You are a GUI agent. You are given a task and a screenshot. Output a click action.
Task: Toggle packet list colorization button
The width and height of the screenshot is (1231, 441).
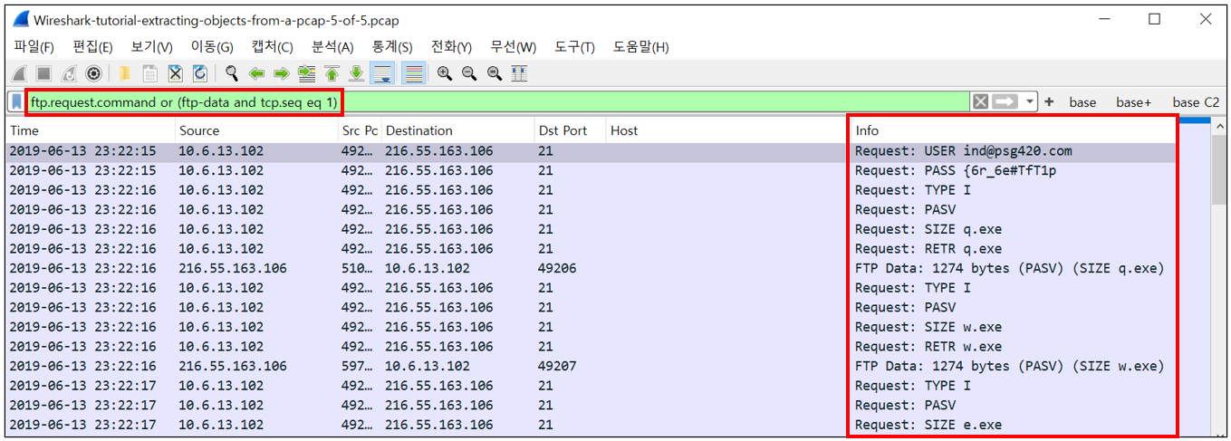point(414,73)
